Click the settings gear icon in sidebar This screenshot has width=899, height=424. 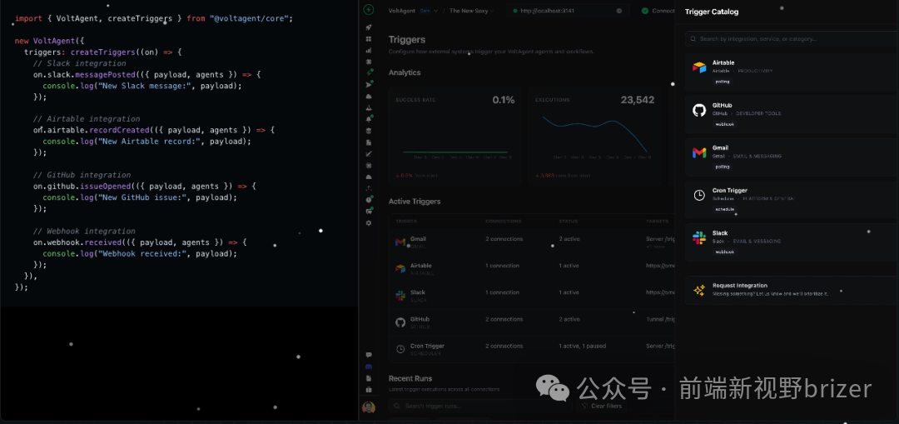coord(369,222)
